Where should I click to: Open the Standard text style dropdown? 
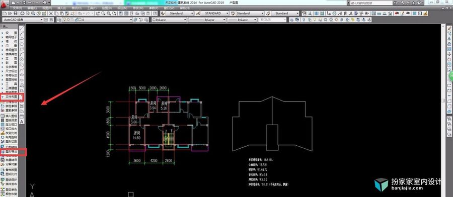tap(180, 13)
